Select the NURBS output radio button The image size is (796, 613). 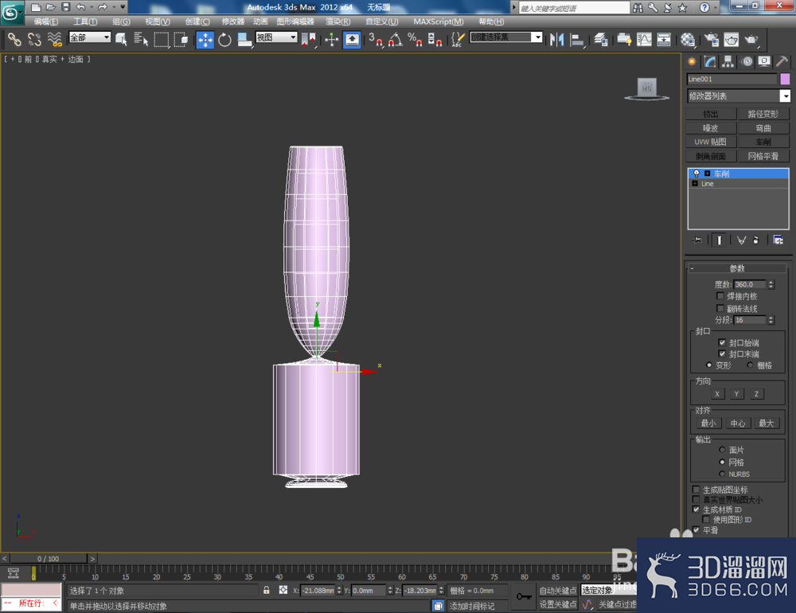[x=722, y=474]
